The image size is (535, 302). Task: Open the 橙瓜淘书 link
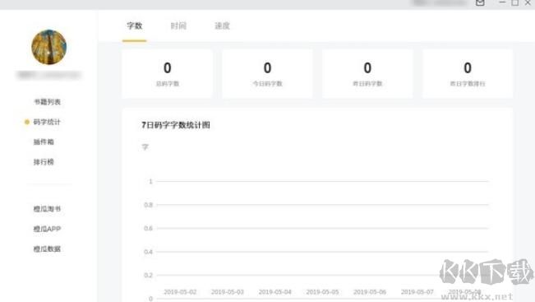click(x=47, y=209)
